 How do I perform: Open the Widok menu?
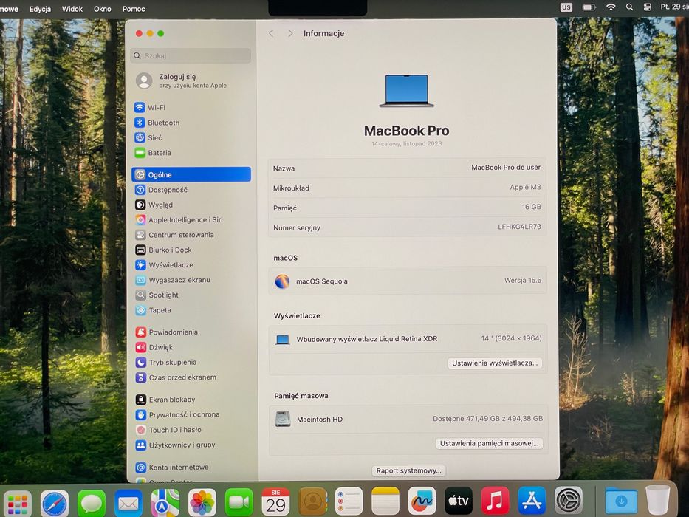point(72,9)
